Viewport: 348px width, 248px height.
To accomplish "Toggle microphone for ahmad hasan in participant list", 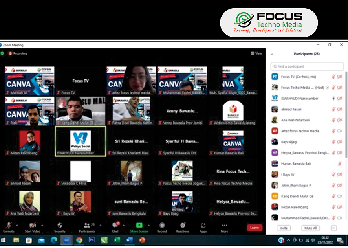I will (x=333, y=109).
